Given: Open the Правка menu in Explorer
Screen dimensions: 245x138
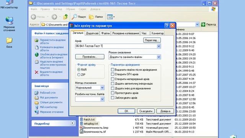Looking at the screenshot, I should [x=45, y=9].
